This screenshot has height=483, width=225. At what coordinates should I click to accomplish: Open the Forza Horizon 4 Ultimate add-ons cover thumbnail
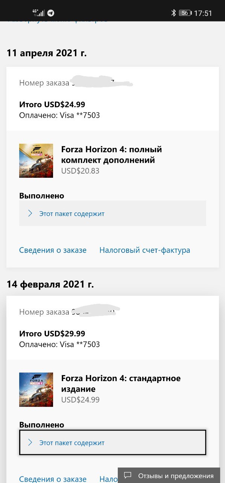coord(36,160)
